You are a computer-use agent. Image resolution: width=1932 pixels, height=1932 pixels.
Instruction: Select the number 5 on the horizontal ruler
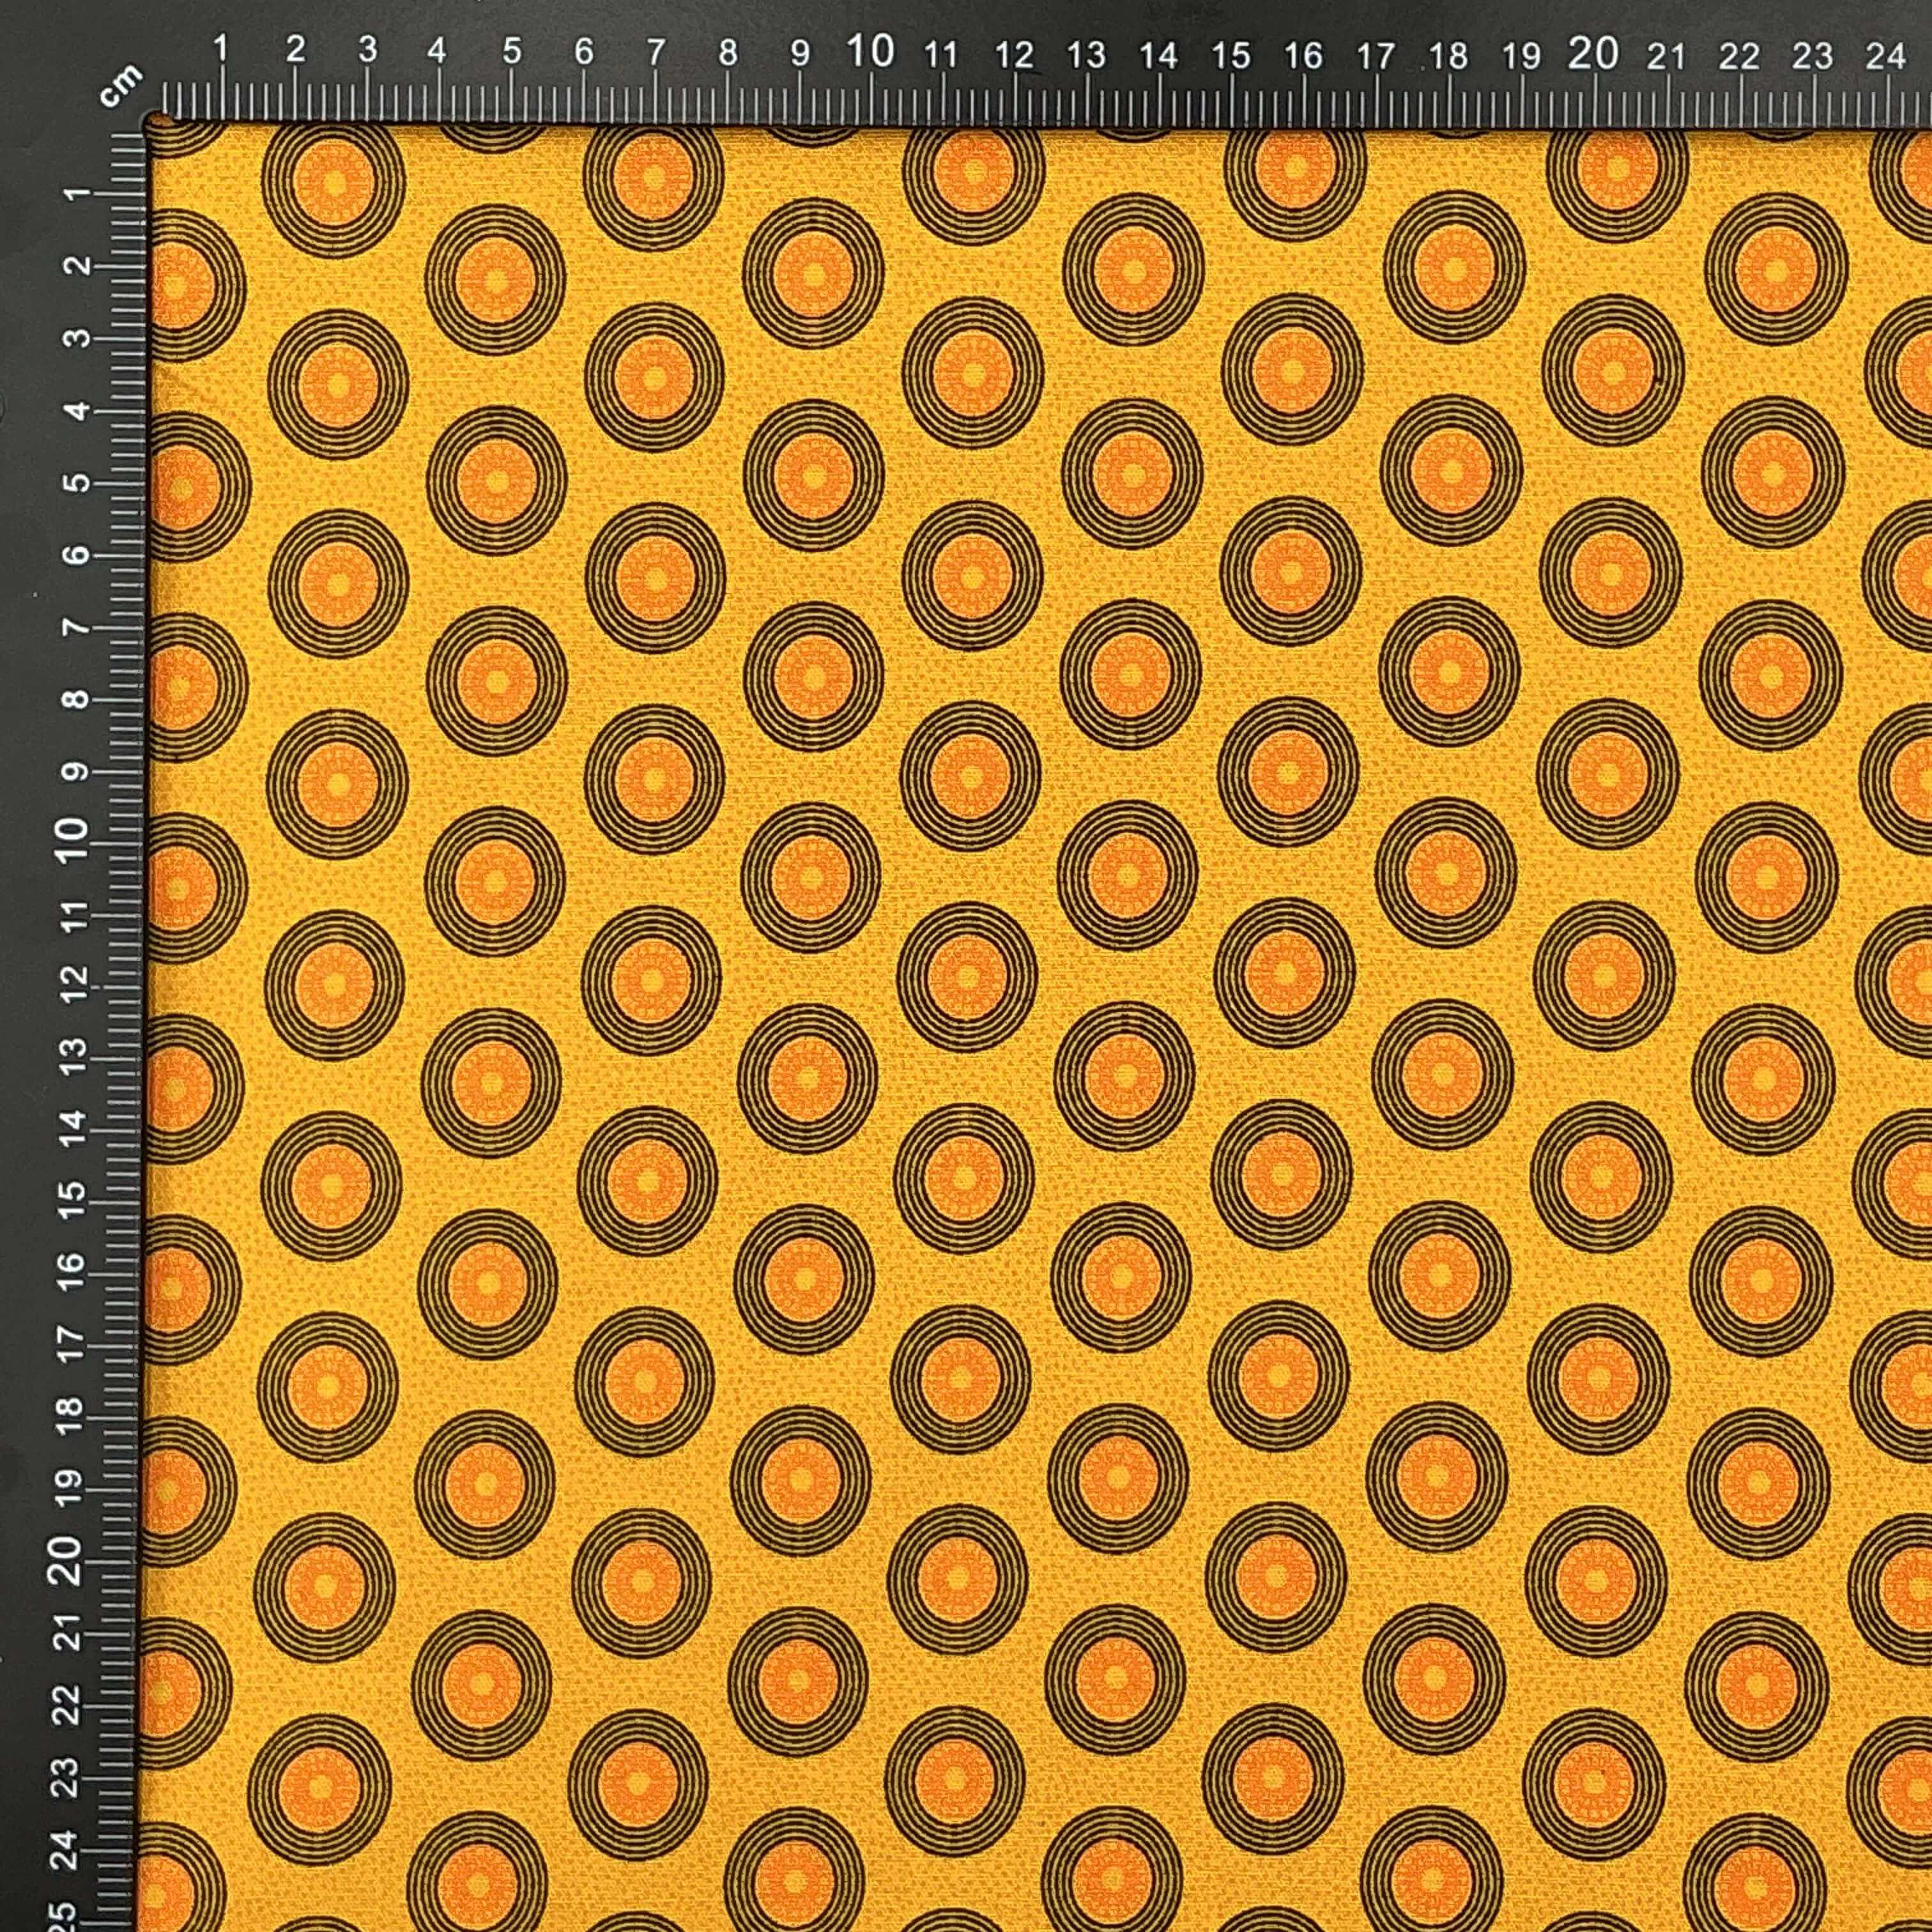click(x=512, y=51)
